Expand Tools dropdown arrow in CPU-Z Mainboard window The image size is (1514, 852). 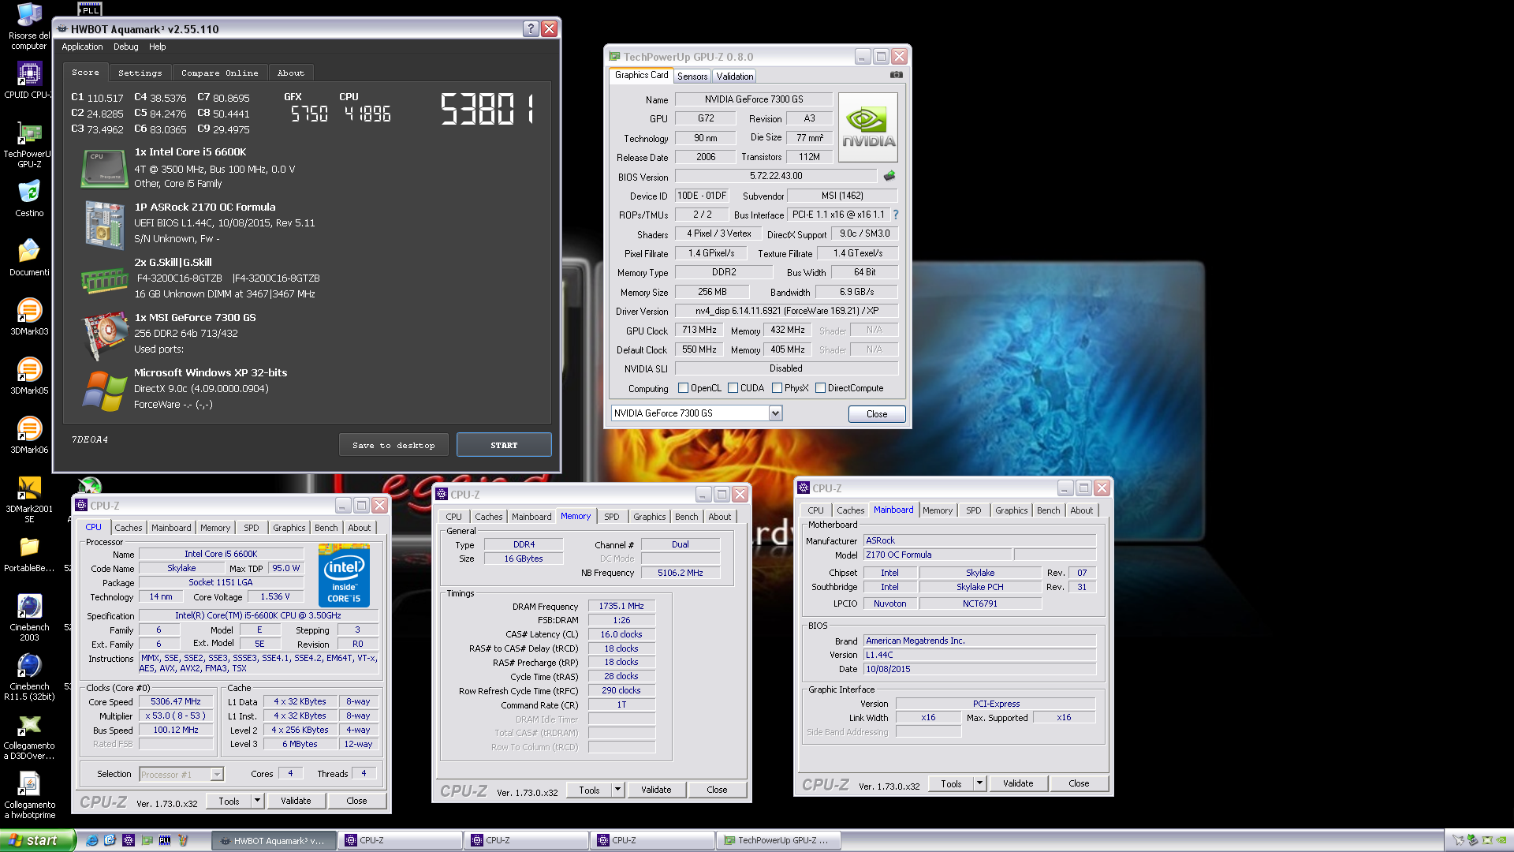[x=979, y=783]
